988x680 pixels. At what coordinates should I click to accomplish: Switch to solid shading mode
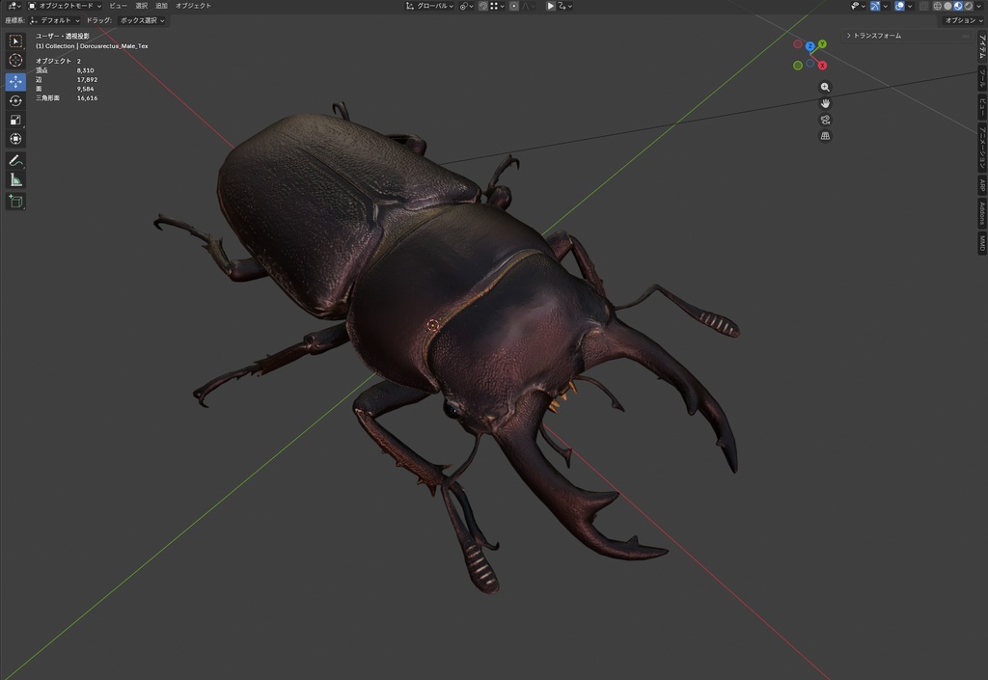(947, 6)
